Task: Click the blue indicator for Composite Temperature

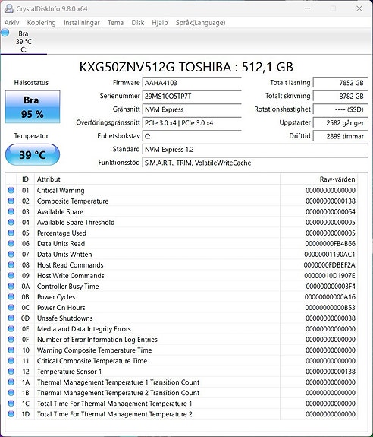Action: [11, 201]
